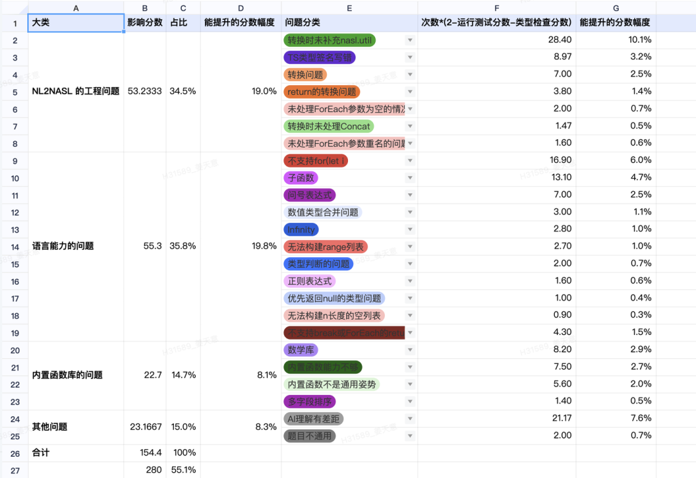Open dropdown next to 数学库 tag
This screenshot has height=478, width=696.
tap(410, 350)
